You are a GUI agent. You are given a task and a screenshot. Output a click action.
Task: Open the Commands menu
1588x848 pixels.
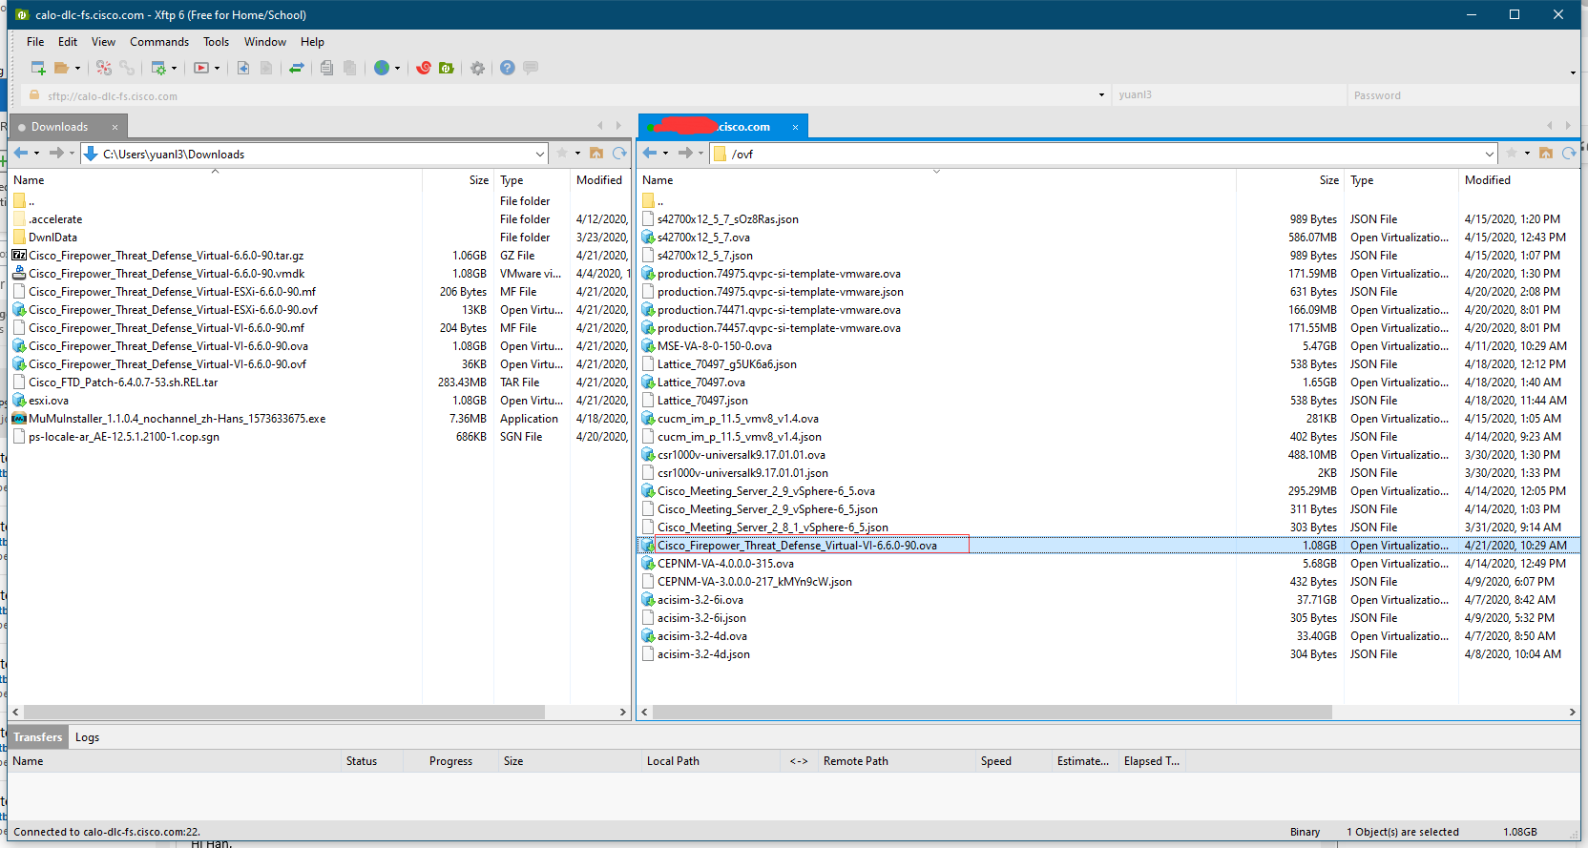tap(159, 42)
